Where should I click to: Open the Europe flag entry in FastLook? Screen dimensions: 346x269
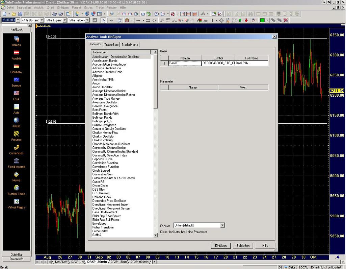(x=16, y=82)
